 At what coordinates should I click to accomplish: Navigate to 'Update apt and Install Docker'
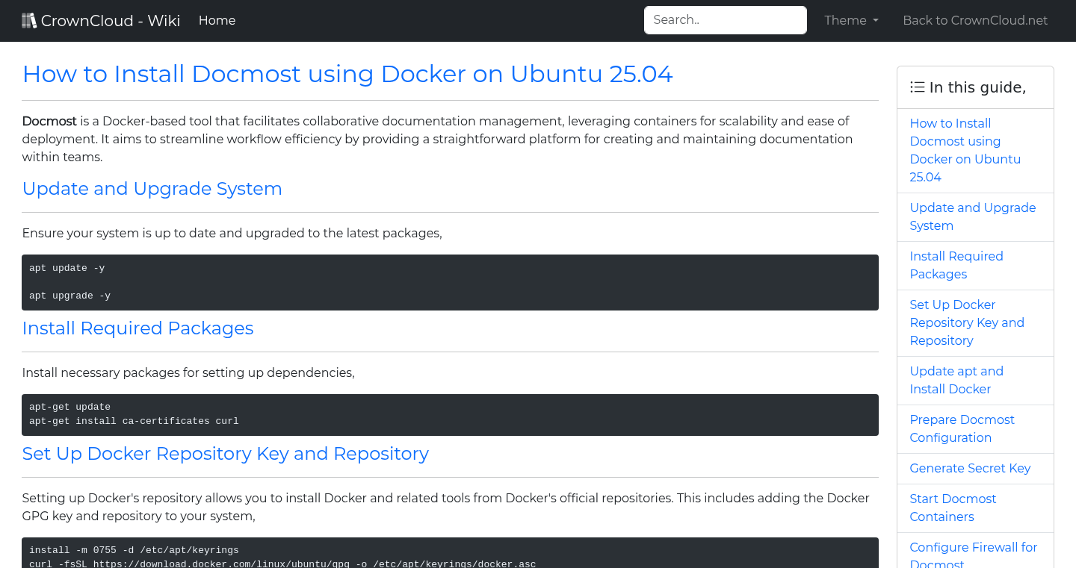(956, 380)
